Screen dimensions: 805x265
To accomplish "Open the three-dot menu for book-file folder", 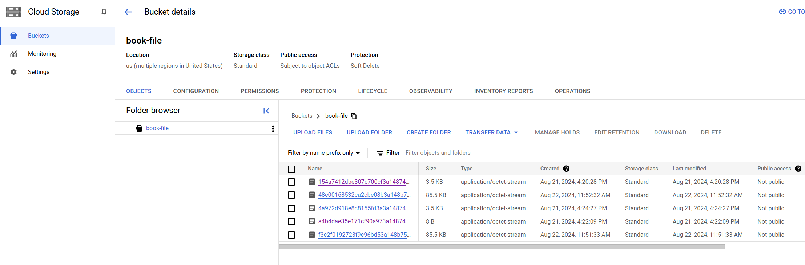I will click(x=273, y=129).
